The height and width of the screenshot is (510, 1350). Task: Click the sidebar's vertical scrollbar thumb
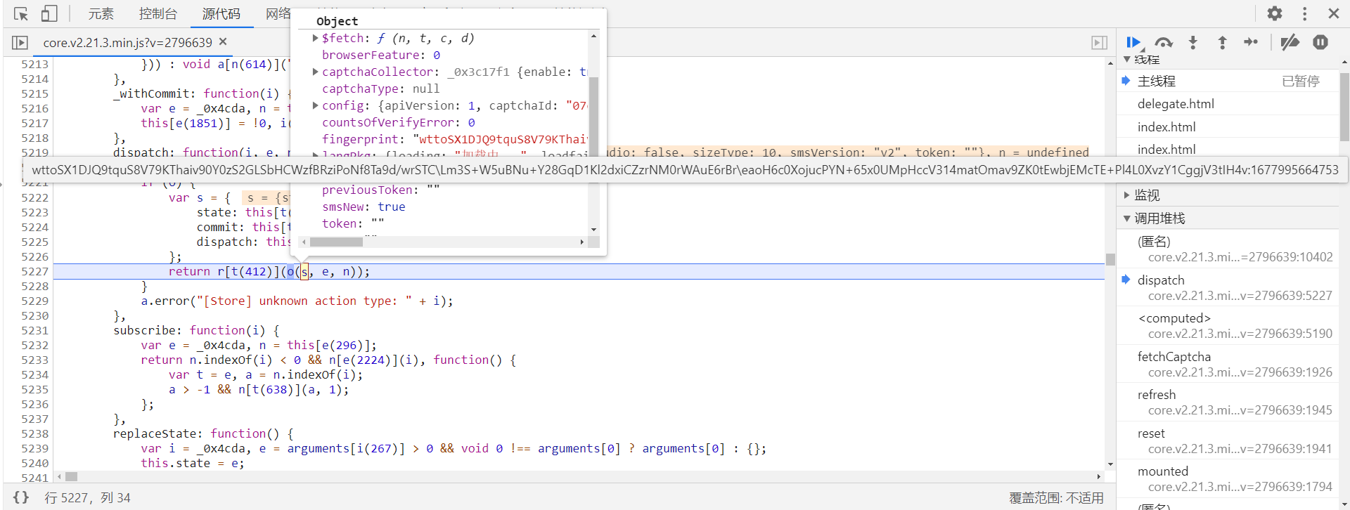pyautogui.click(x=1344, y=107)
